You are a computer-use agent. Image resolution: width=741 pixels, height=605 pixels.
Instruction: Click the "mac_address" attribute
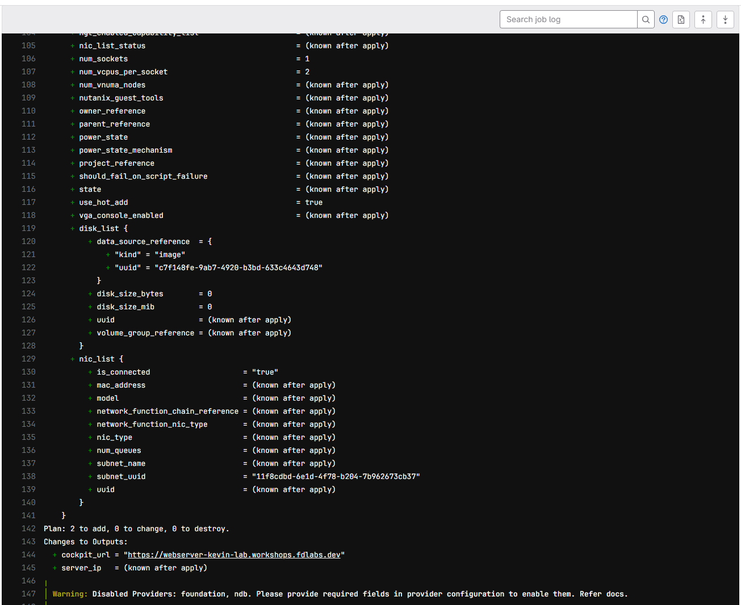(121, 385)
